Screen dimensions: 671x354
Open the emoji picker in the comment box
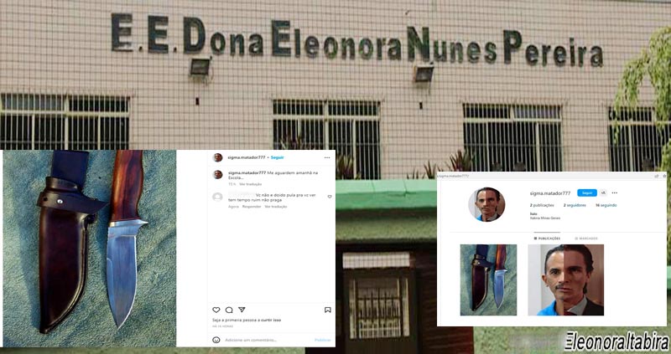[x=216, y=340]
